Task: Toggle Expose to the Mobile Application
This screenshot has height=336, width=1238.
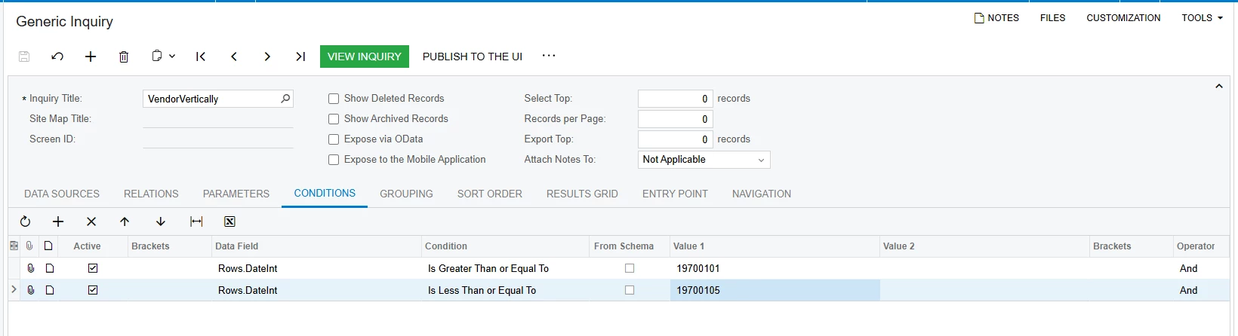Action: pos(334,160)
